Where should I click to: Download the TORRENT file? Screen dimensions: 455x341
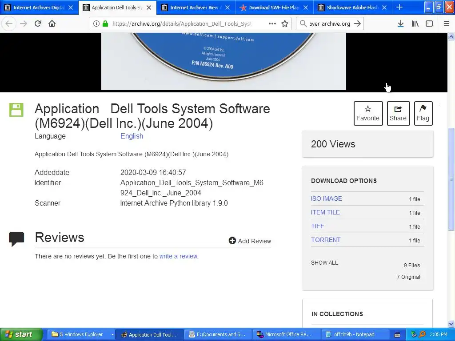click(x=326, y=240)
